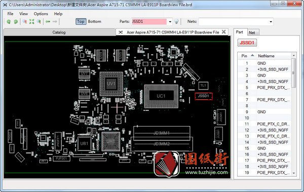Select the JDIMM2 memory slot on the board
304x192 pixels.
162,144
